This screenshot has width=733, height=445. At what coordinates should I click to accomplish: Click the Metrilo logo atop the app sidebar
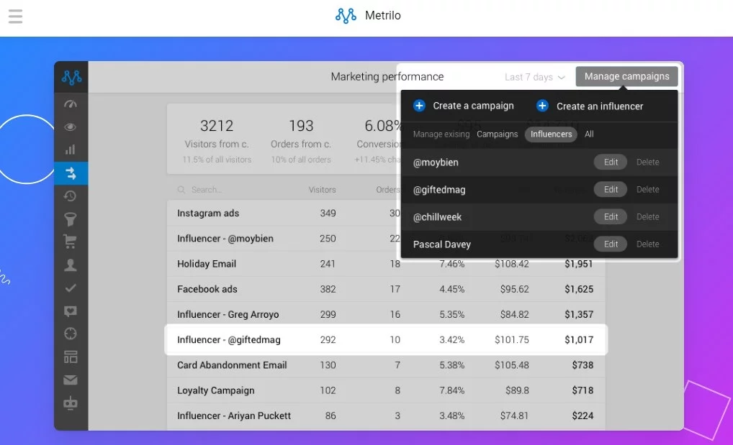(x=71, y=77)
